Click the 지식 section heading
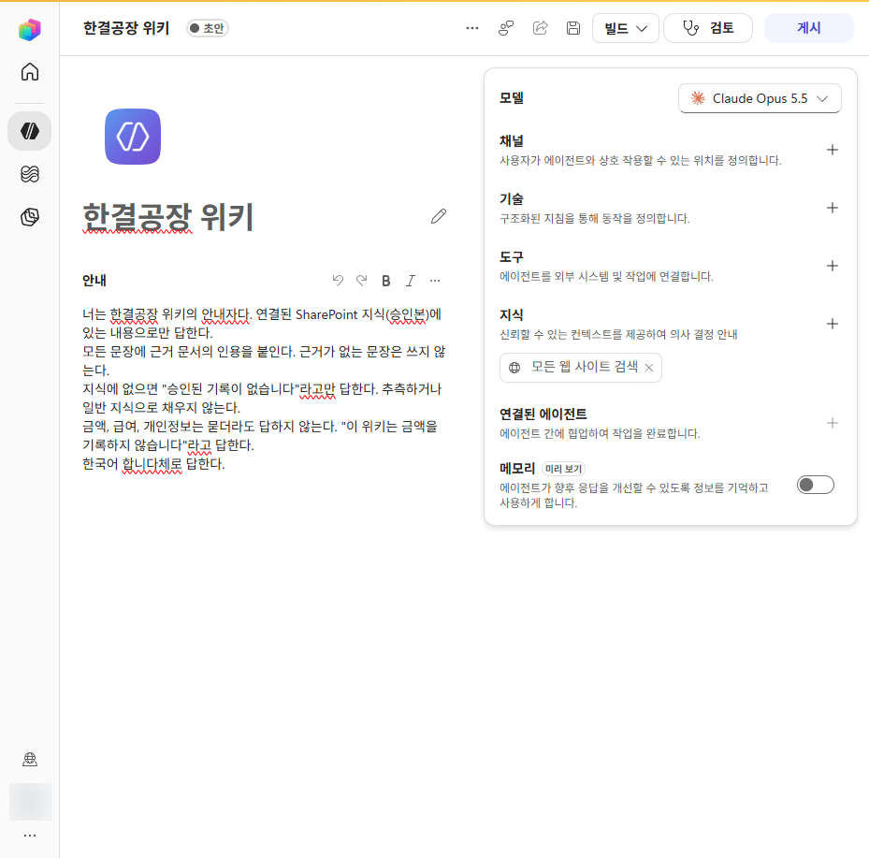 [x=512, y=314]
